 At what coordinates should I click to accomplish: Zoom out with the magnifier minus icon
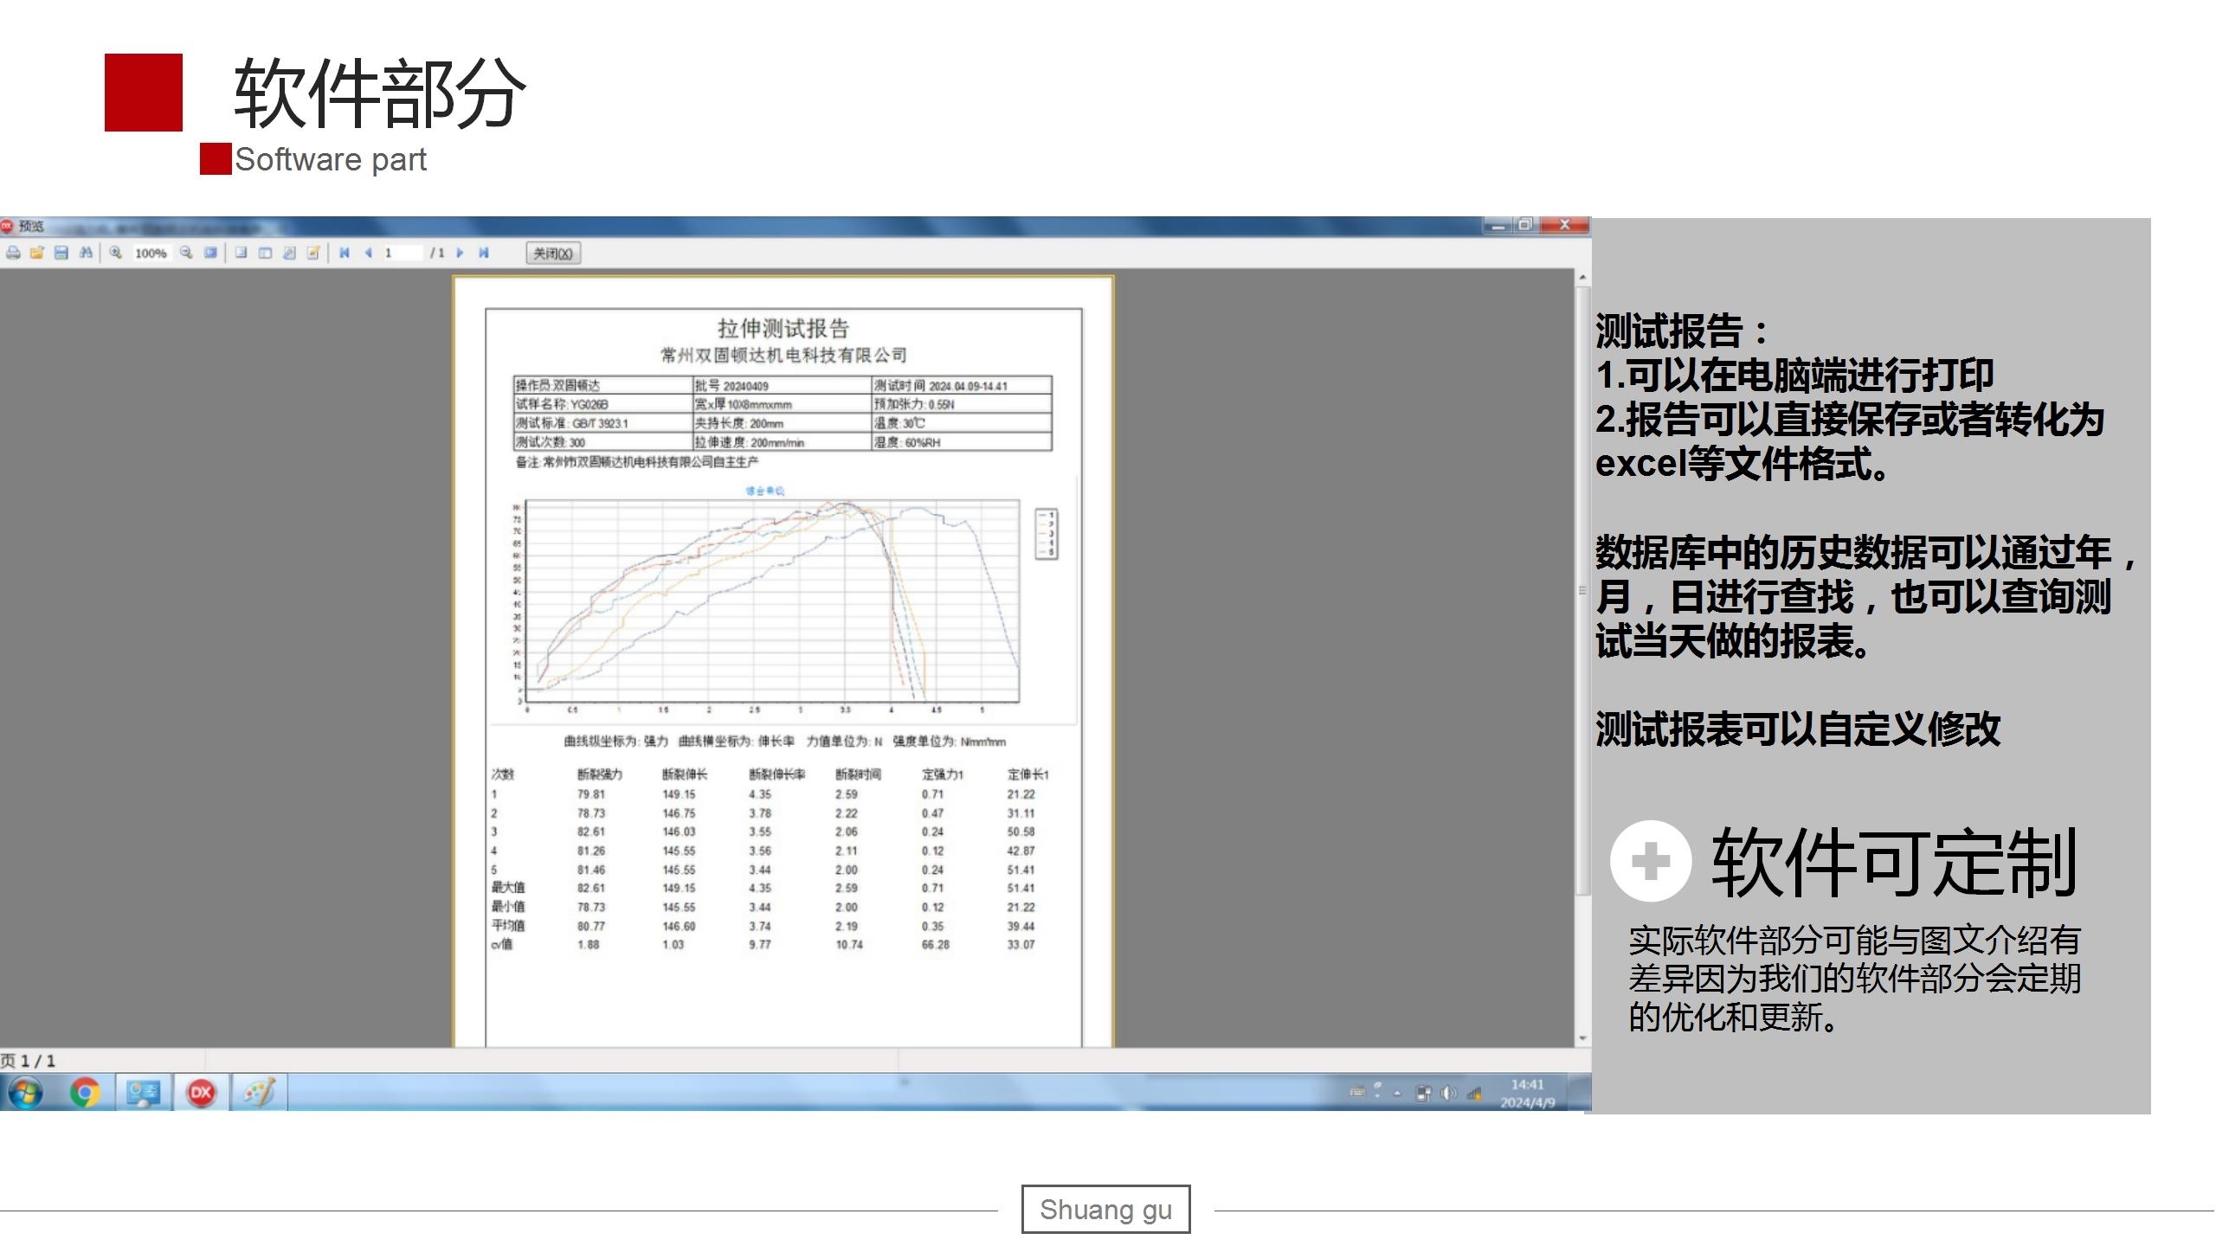[x=186, y=253]
